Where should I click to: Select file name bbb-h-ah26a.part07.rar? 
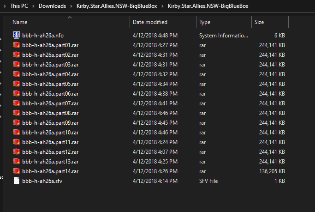coord(50,103)
